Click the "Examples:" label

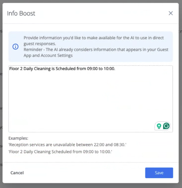(x=19, y=138)
